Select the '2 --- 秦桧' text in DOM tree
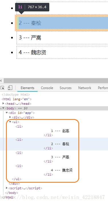Viewport: 108px width, 203px height. point(60,144)
